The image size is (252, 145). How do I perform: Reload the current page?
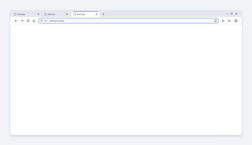28,21
